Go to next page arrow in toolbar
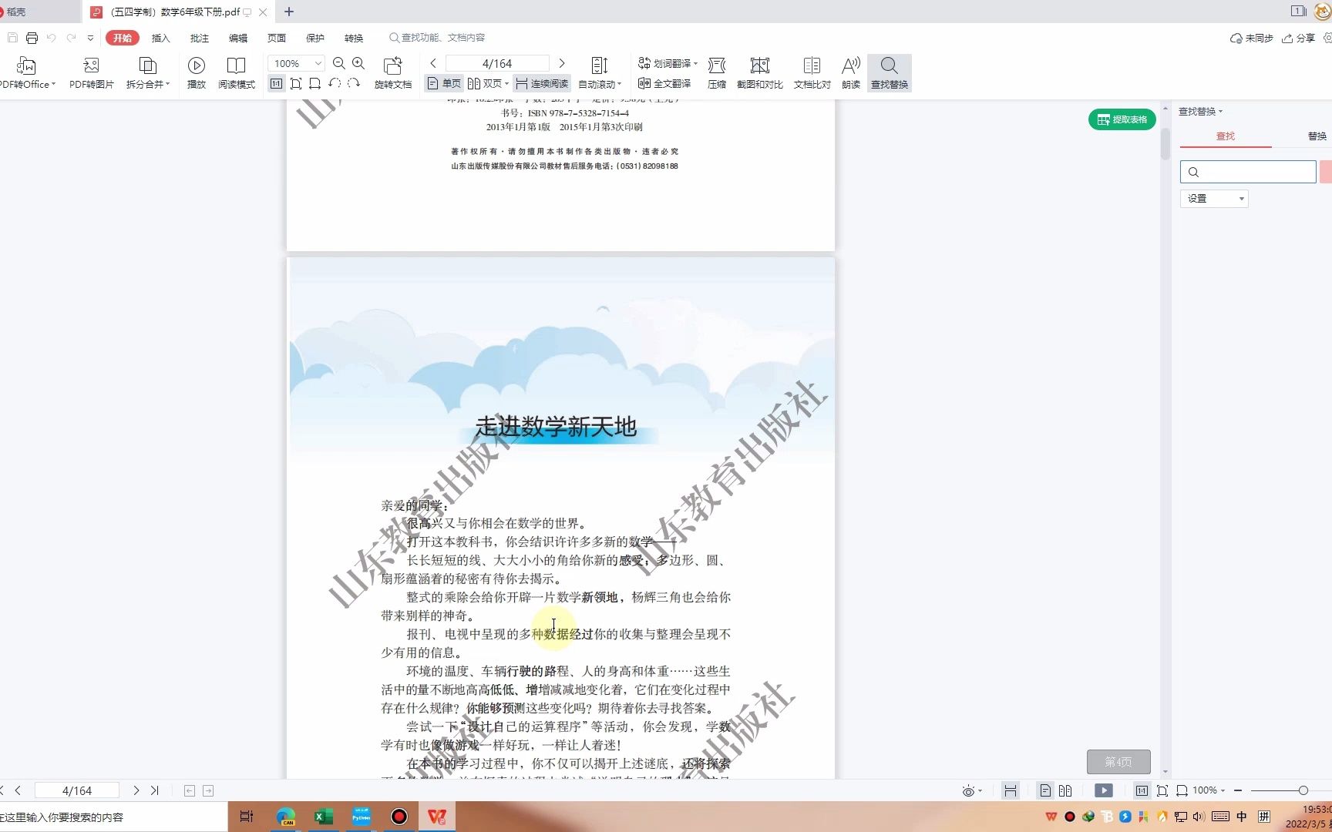Screen dimensions: 1332x832 click(562, 63)
